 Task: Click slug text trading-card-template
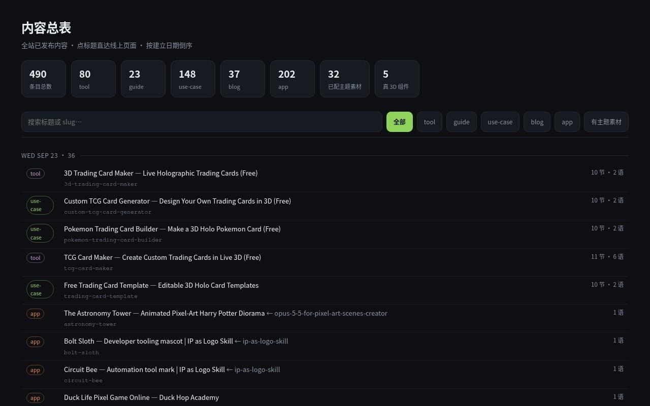pos(101,296)
